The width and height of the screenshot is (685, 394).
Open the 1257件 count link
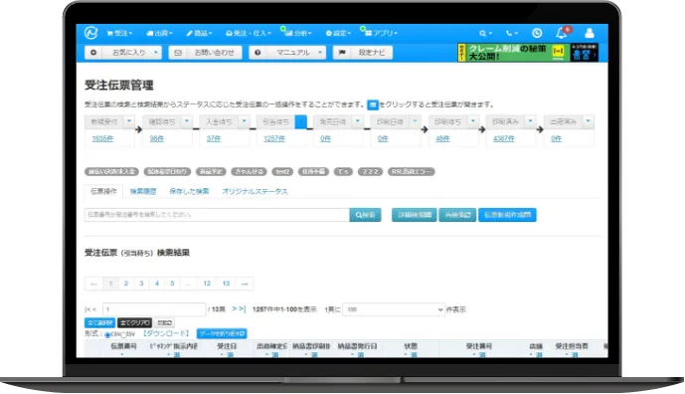click(x=274, y=138)
